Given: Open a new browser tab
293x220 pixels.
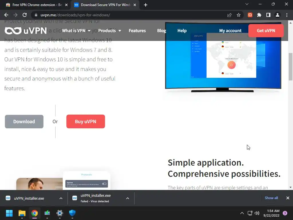Looking at the screenshot, I should (146, 5).
